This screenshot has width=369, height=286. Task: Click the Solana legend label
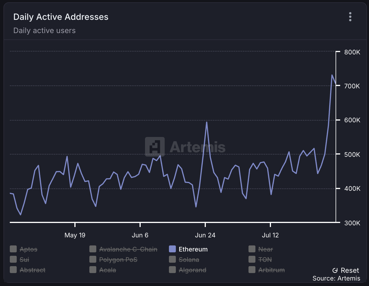click(x=189, y=260)
